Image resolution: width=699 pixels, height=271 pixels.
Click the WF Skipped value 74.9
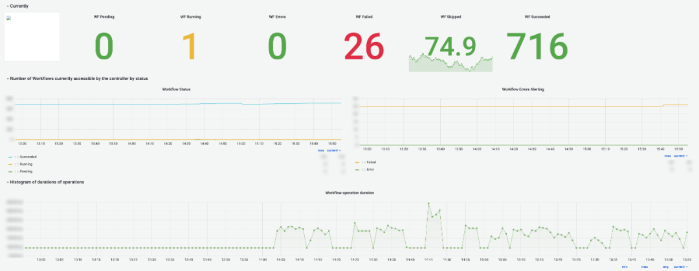(x=450, y=46)
